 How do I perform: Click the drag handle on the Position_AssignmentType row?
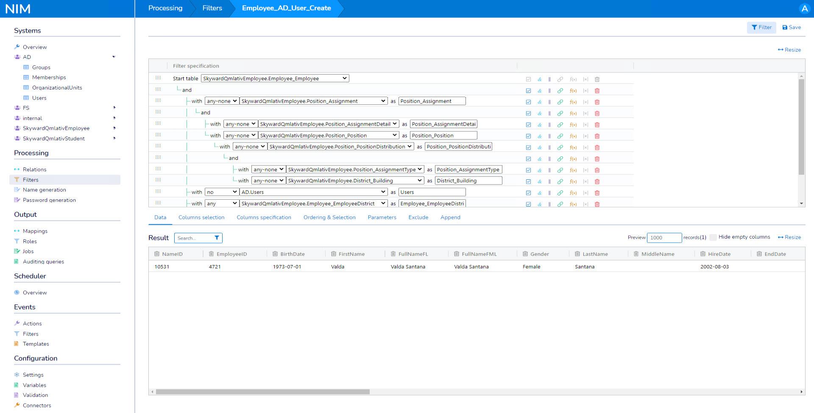[158, 169]
